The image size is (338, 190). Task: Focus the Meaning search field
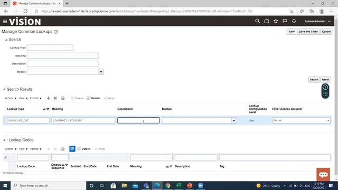(x=63, y=56)
